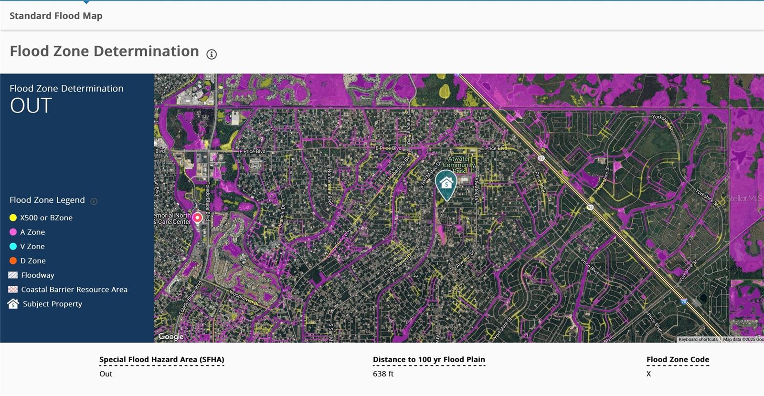
Task: Click the cyan V Zone legend dot
Action: click(13, 246)
